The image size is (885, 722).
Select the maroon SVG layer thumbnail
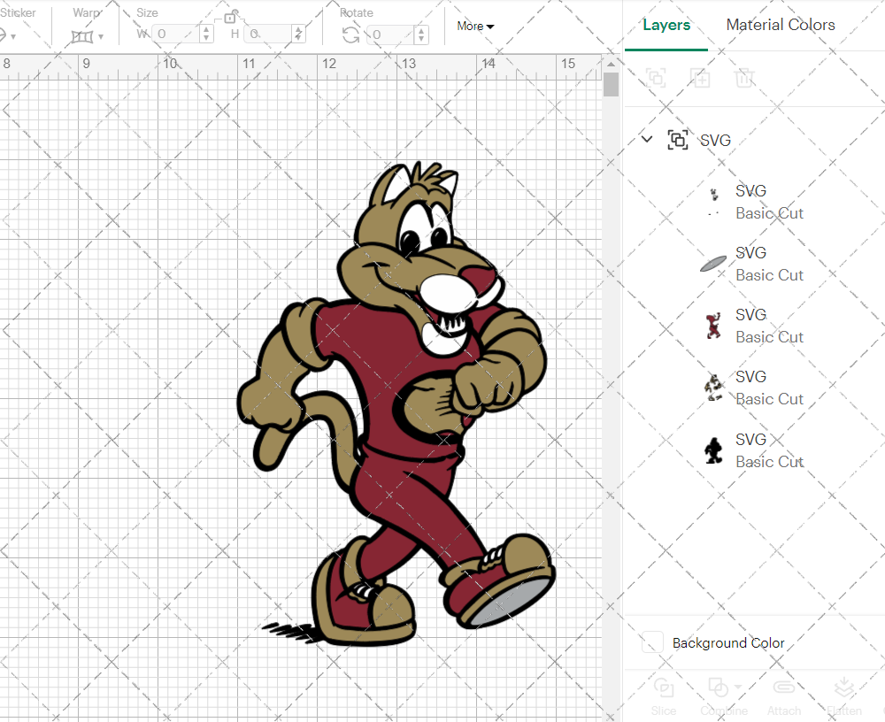[x=713, y=326]
